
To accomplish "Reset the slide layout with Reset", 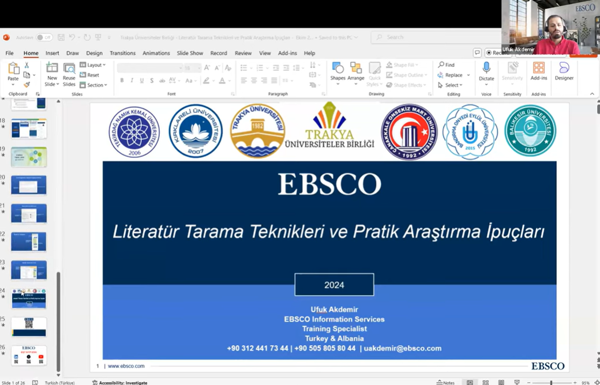I will point(89,75).
